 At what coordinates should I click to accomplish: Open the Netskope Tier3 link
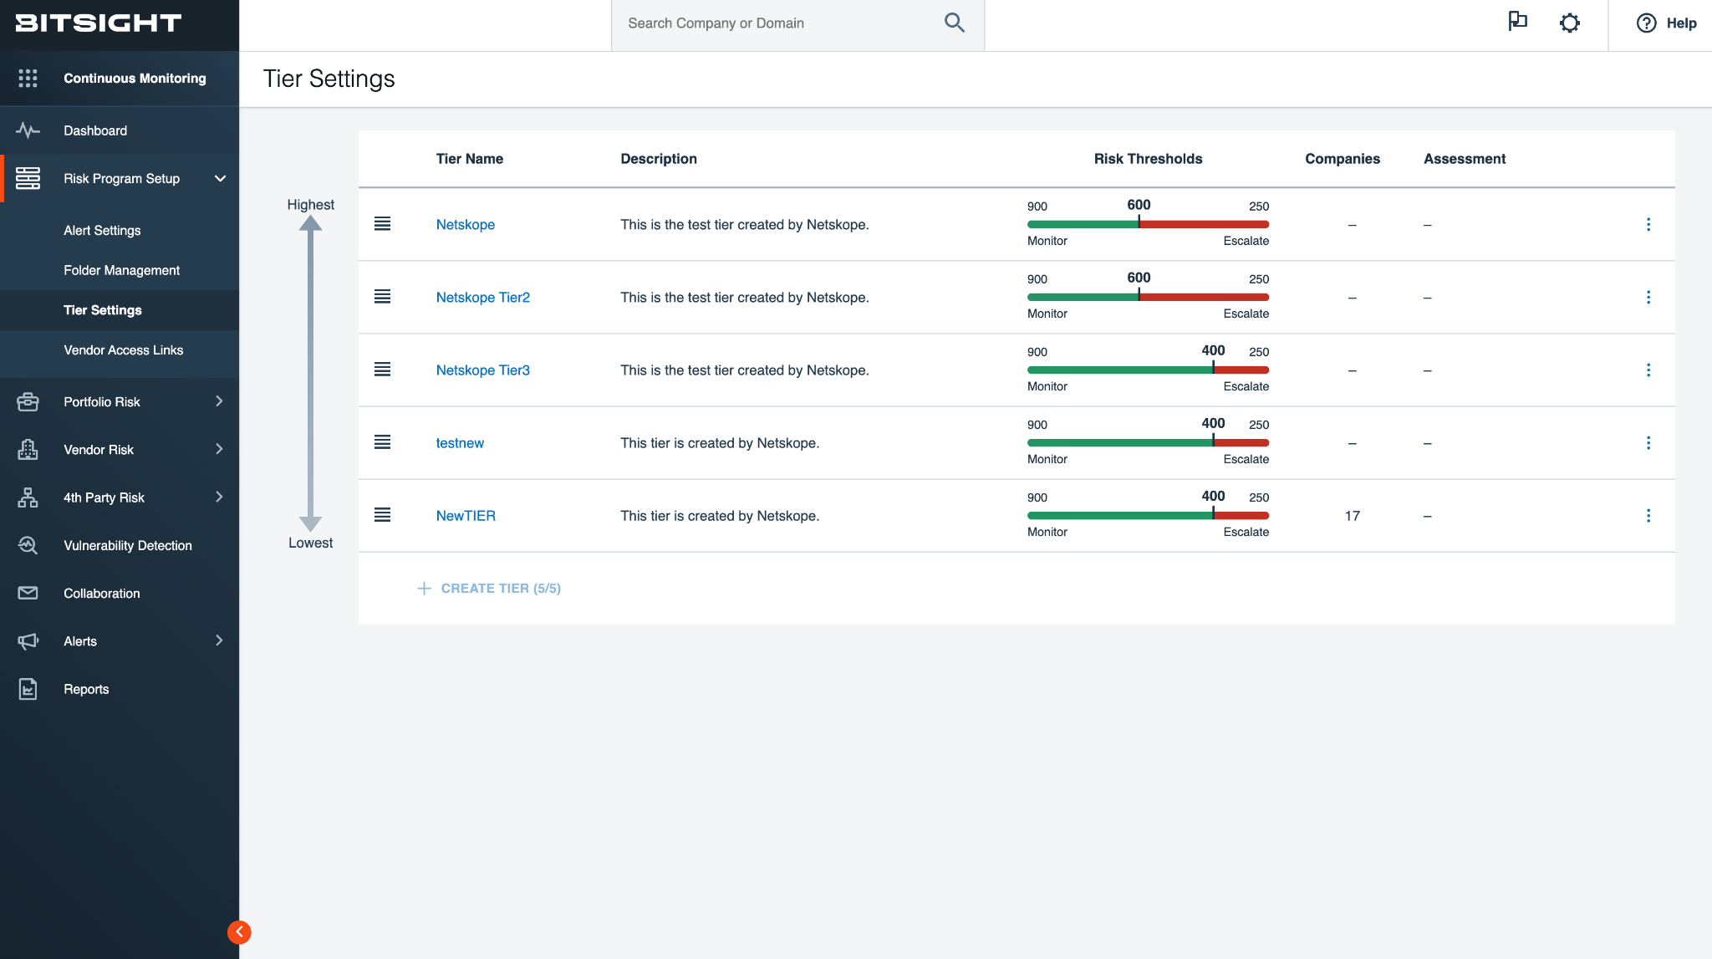[482, 370]
